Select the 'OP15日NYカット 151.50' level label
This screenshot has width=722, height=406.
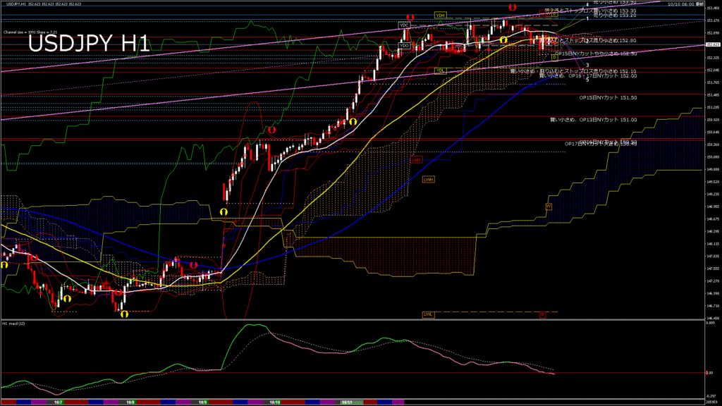point(608,97)
